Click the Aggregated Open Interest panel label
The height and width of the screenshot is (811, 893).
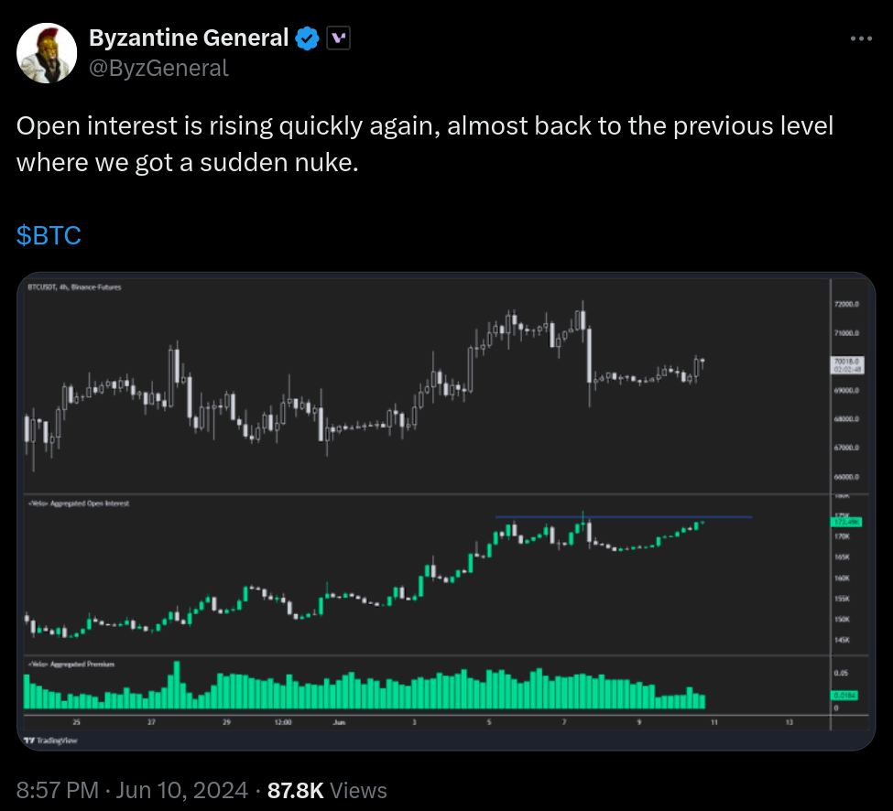tap(79, 503)
